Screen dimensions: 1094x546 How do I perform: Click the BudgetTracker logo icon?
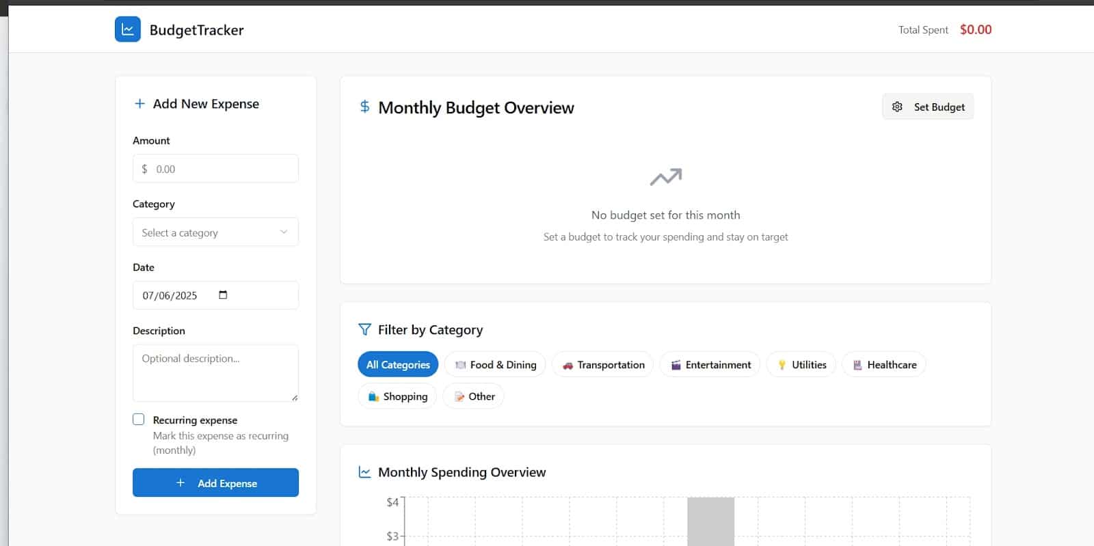(128, 29)
